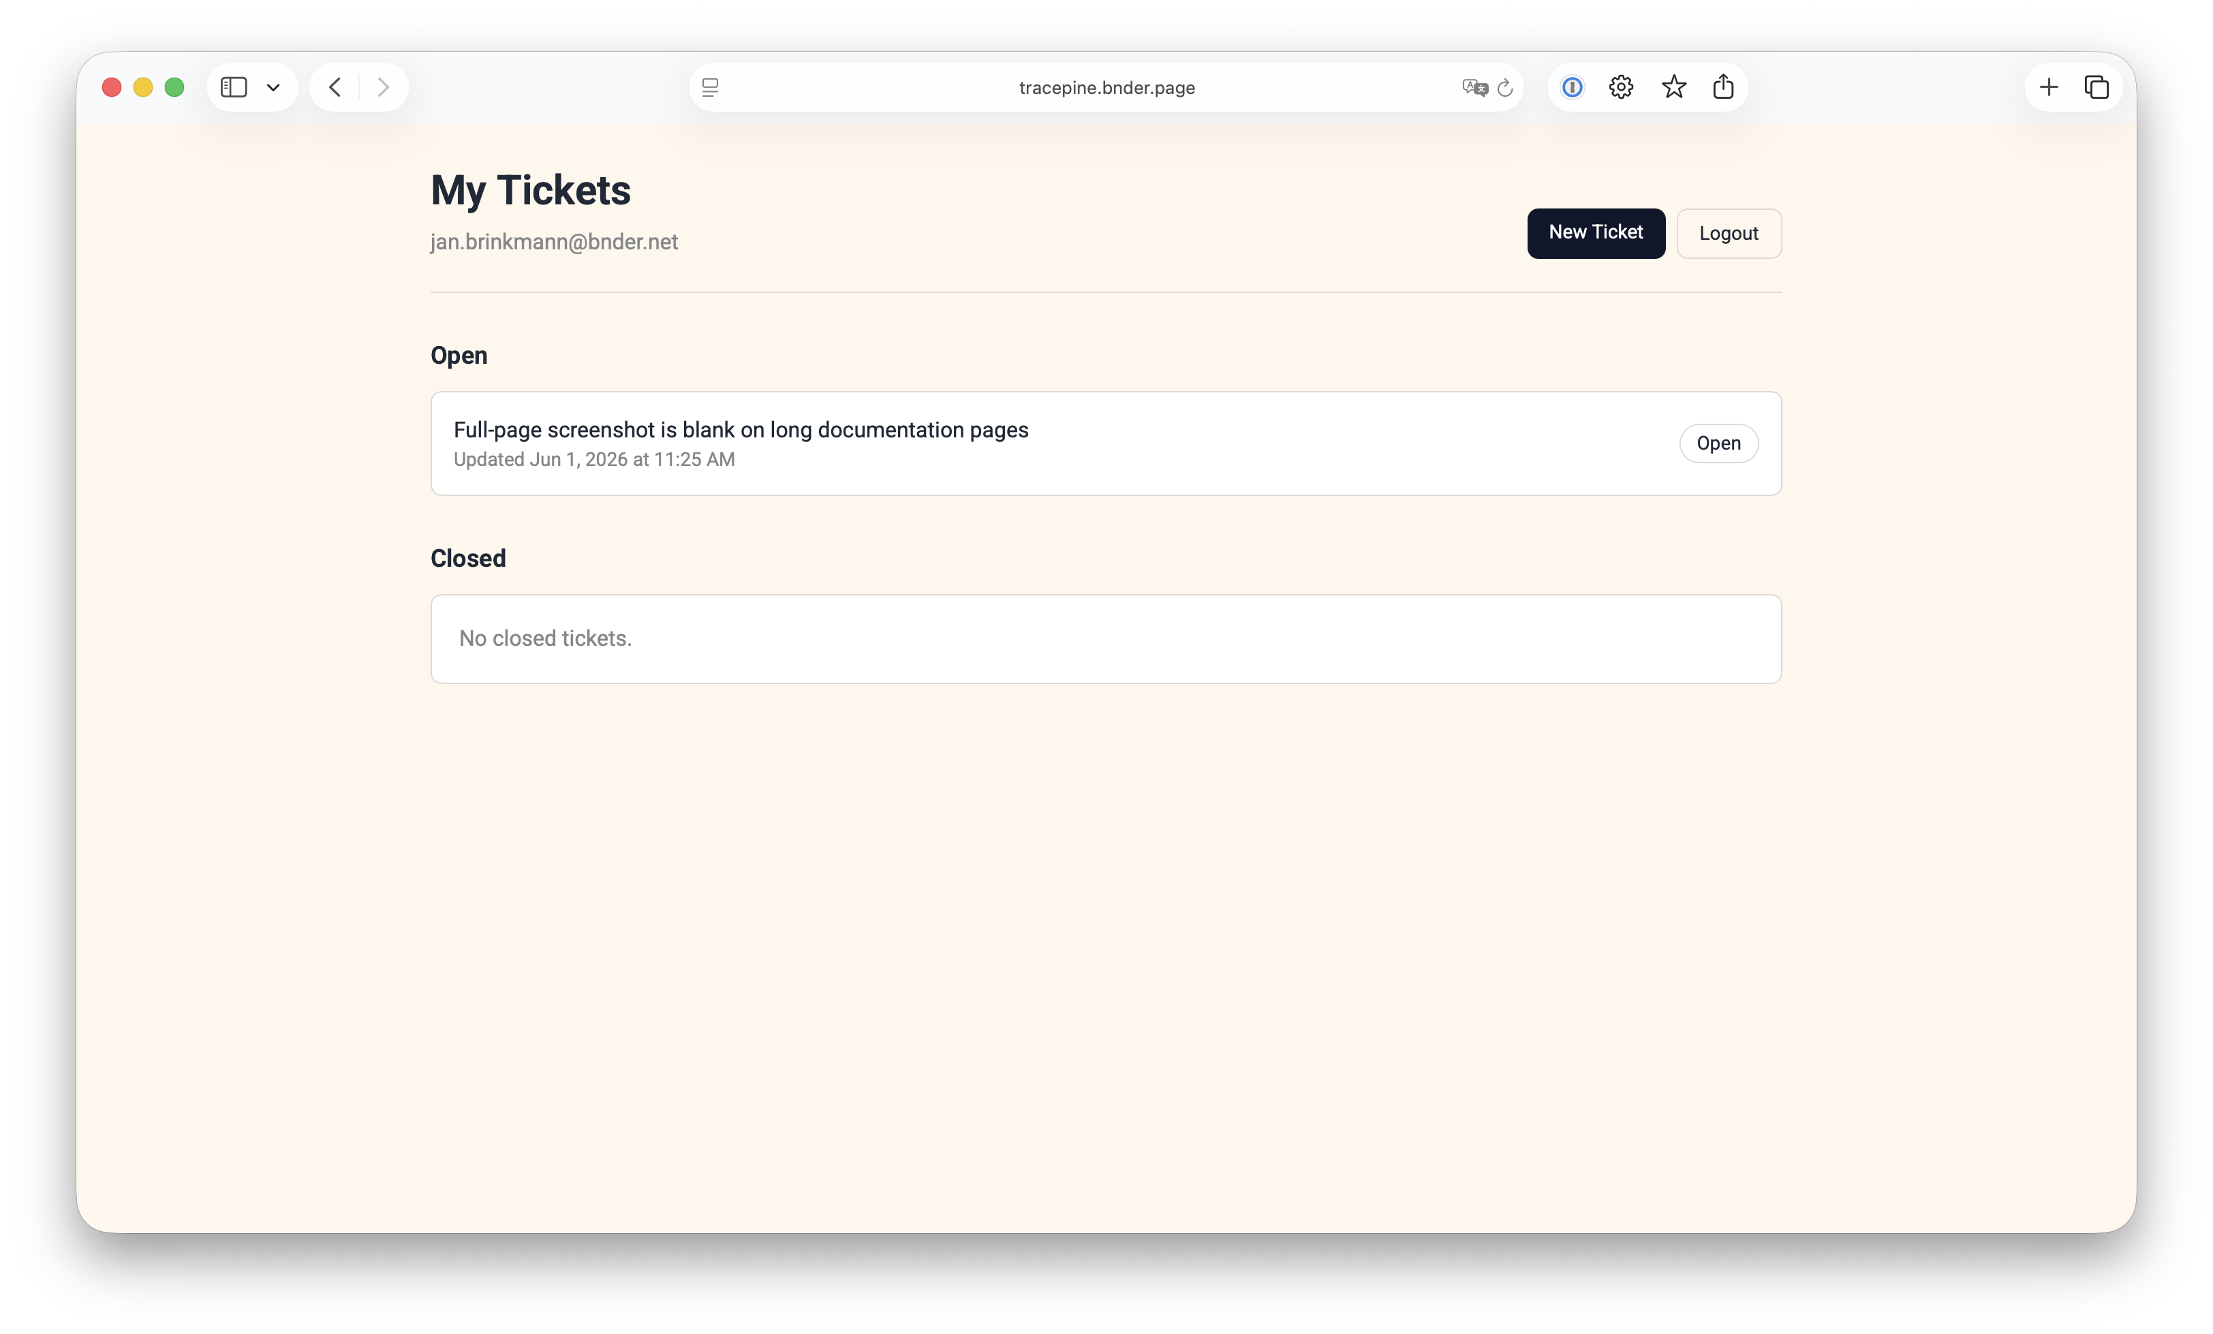Click the 'No closed tickets.' message

click(x=545, y=638)
